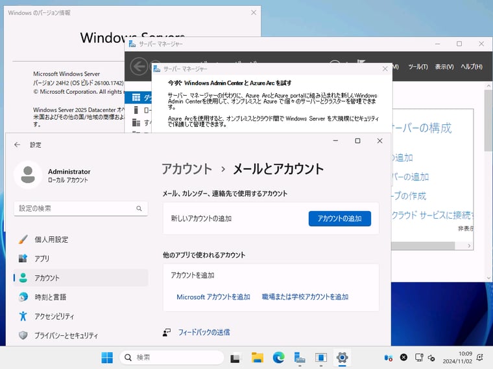The image size is (493, 369).
Task: Click the アクセシビリティ figure icon
Action: coord(23,316)
